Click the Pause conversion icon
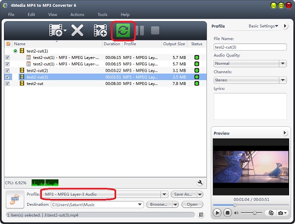The height and width of the screenshot is (224, 295). (140, 31)
